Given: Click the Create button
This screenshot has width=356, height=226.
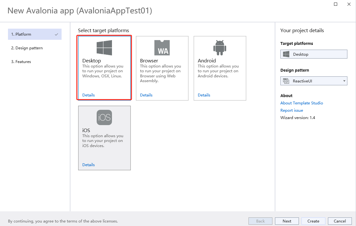Looking at the screenshot, I should (313, 221).
